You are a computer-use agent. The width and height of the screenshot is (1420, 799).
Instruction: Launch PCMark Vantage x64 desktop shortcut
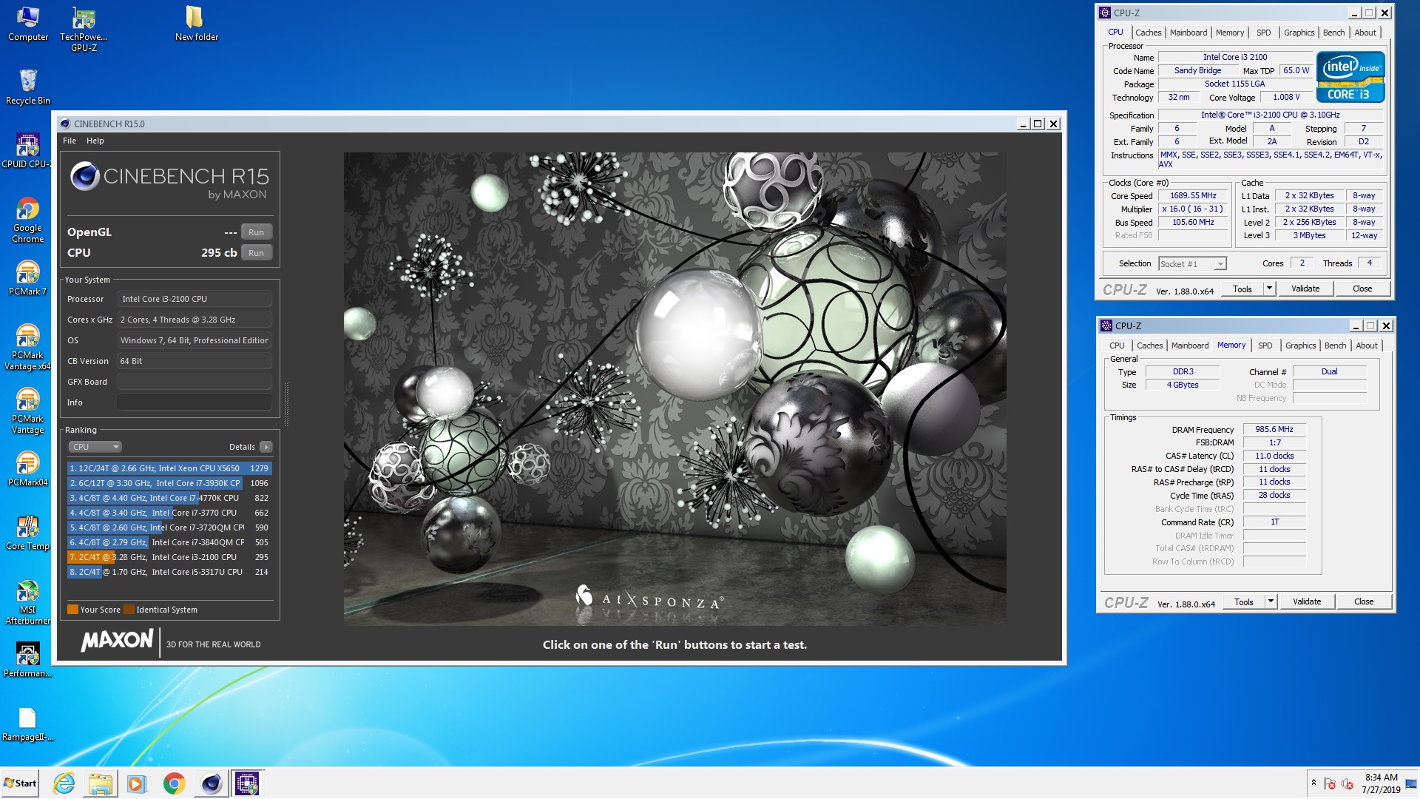(x=27, y=347)
